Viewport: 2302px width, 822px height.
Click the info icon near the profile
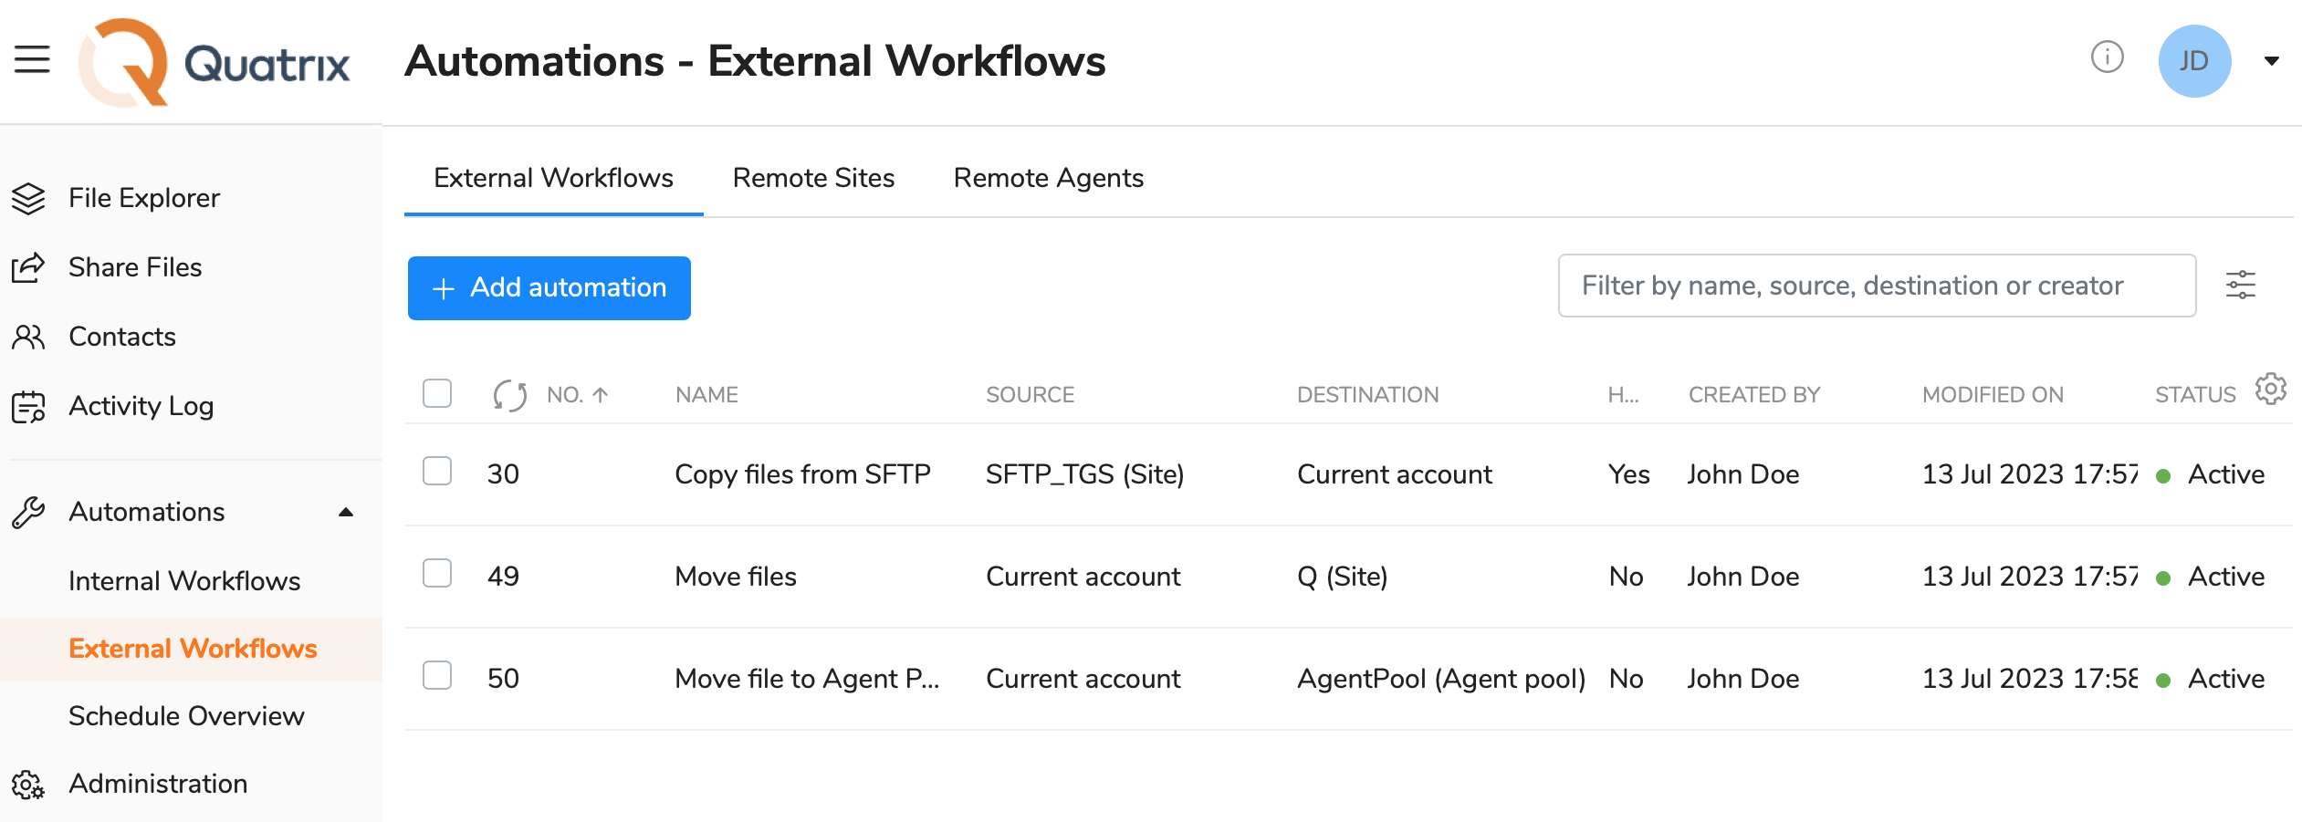coord(2107,57)
